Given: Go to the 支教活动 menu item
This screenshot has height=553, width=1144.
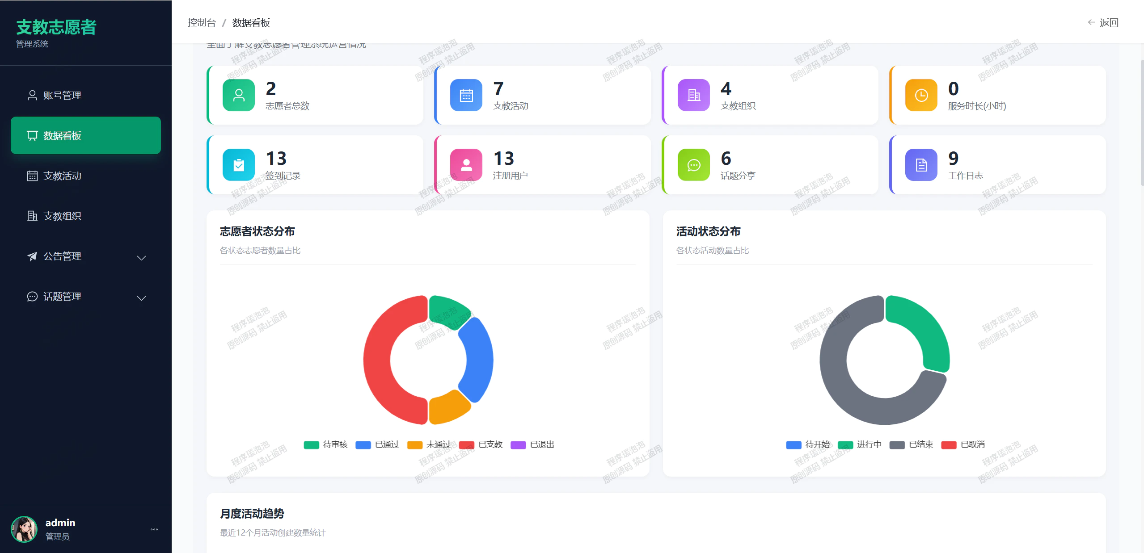Looking at the screenshot, I should (86, 176).
